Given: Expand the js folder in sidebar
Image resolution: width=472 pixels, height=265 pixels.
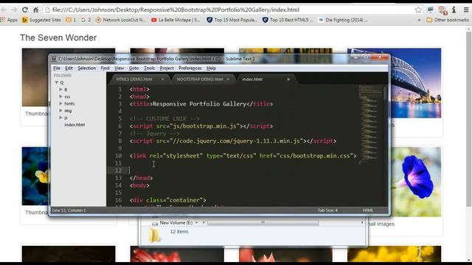Looking at the screenshot, I should tap(60, 118).
